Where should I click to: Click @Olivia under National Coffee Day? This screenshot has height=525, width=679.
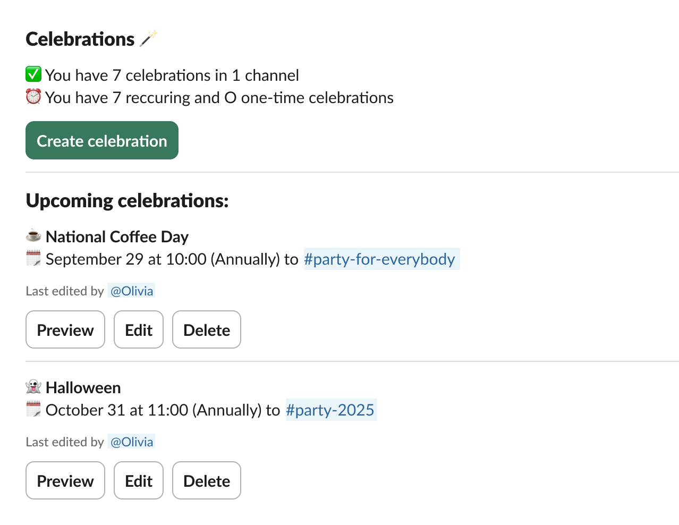click(x=131, y=291)
